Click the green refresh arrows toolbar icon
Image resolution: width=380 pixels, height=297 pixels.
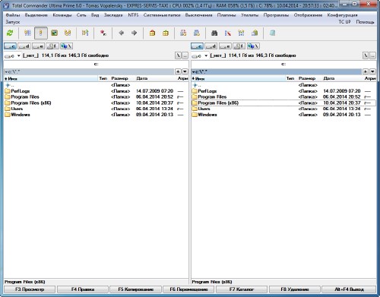10,33
